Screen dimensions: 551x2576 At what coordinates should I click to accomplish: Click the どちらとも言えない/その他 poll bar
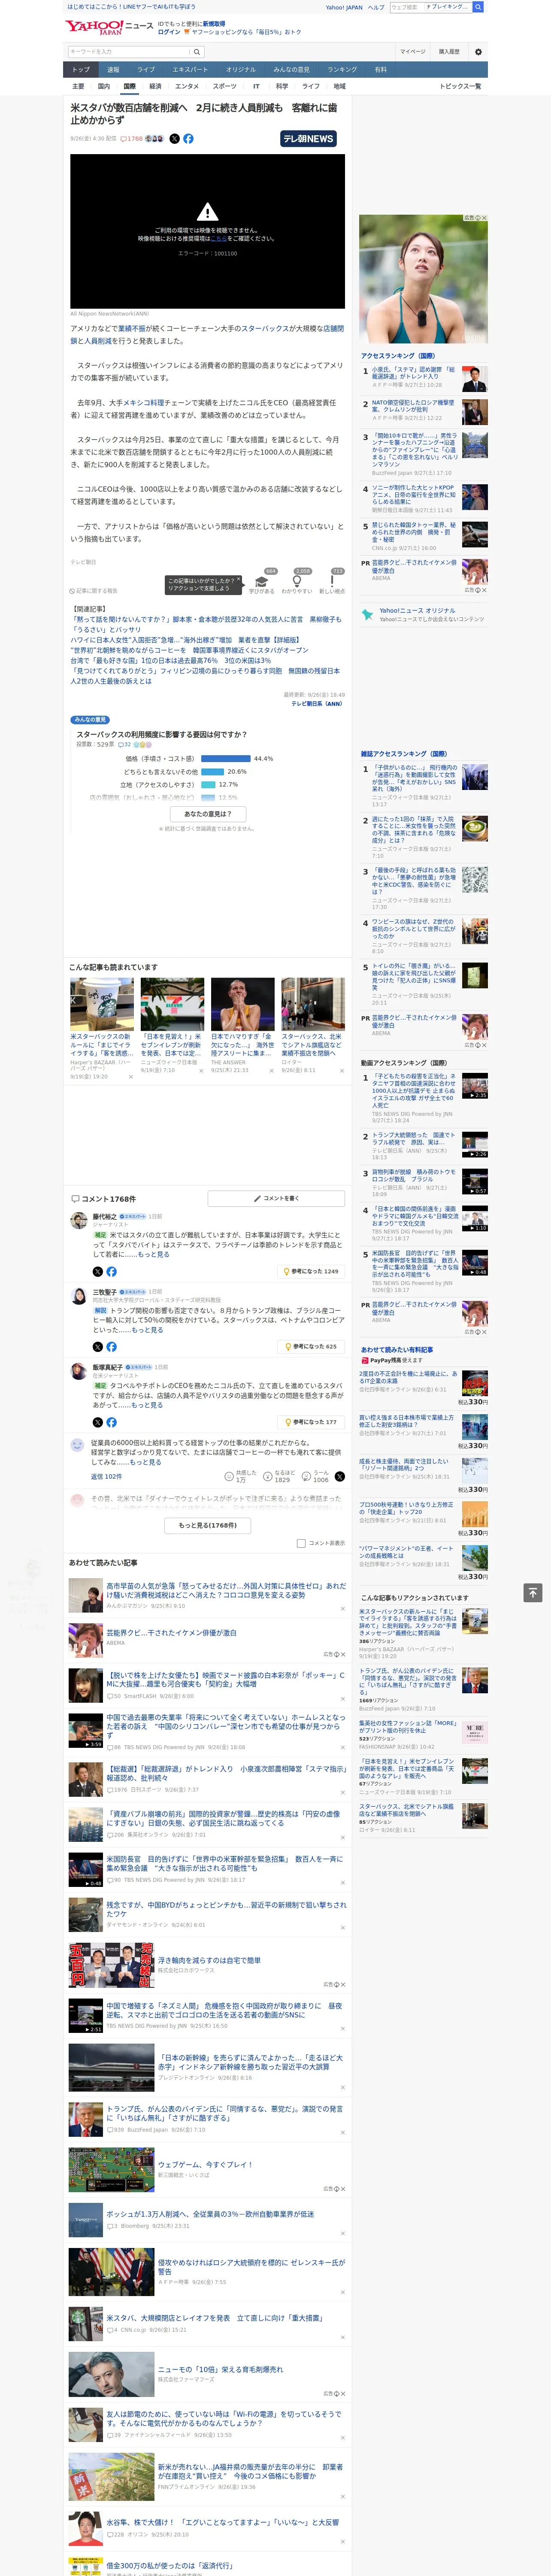pyautogui.click(x=213, y=771)
